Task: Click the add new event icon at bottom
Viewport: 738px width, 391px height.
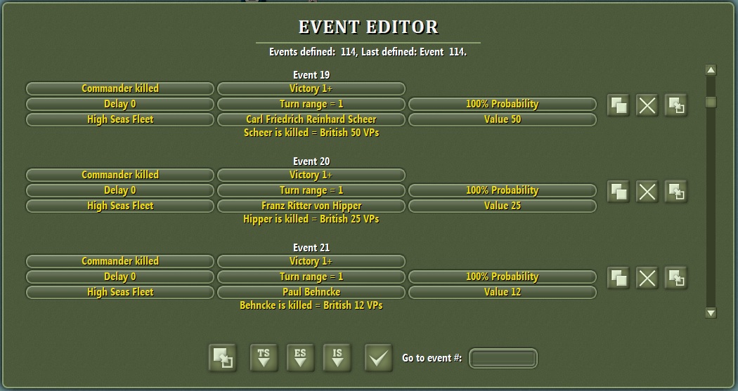Action: 223,358
